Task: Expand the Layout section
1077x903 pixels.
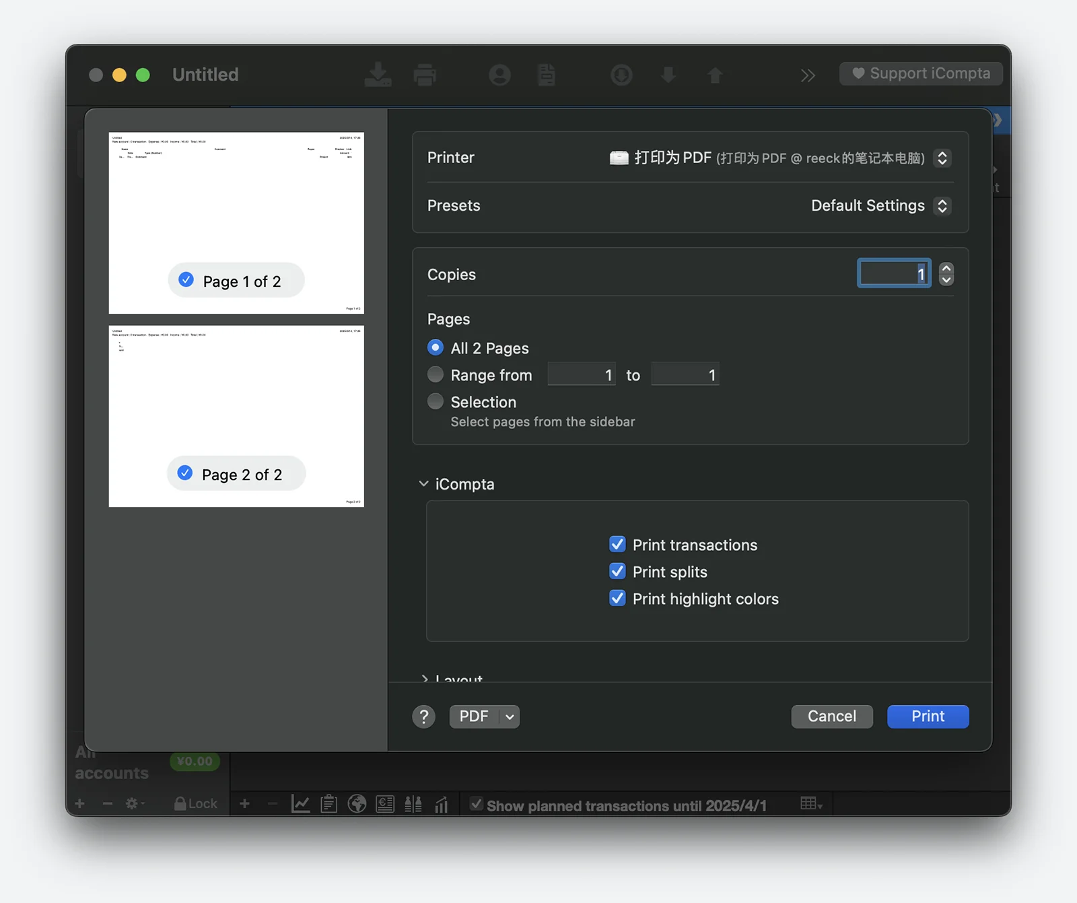Action: tap(424, 678)
